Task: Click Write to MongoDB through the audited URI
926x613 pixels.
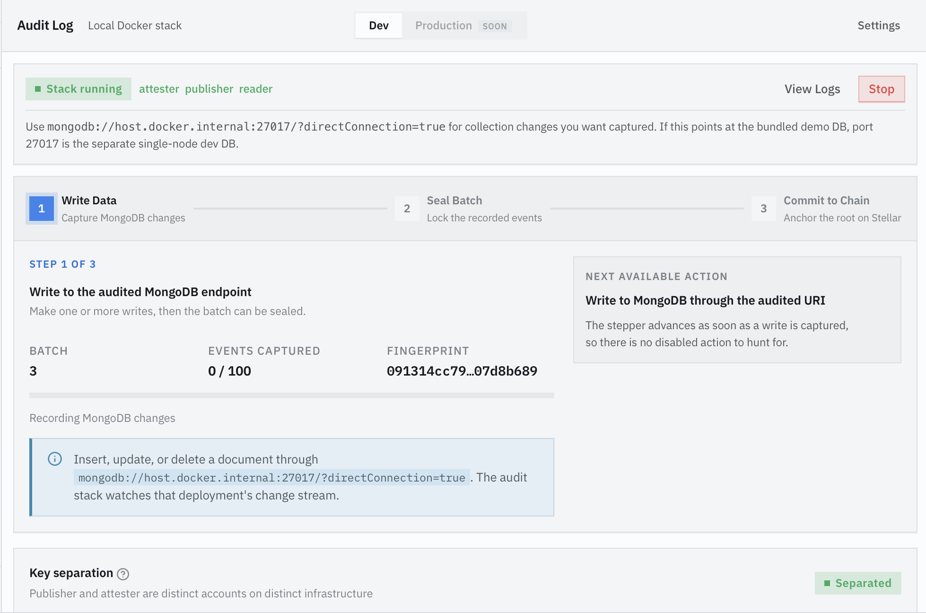Action: (x=705, y=300)
